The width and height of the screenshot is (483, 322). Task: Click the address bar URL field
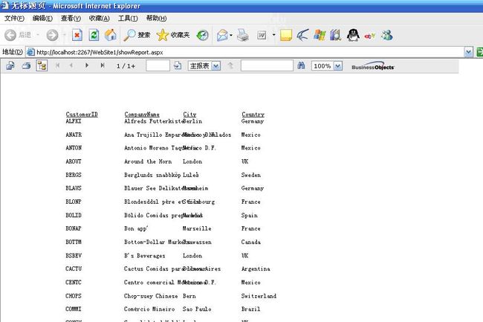tap(245, 52)
